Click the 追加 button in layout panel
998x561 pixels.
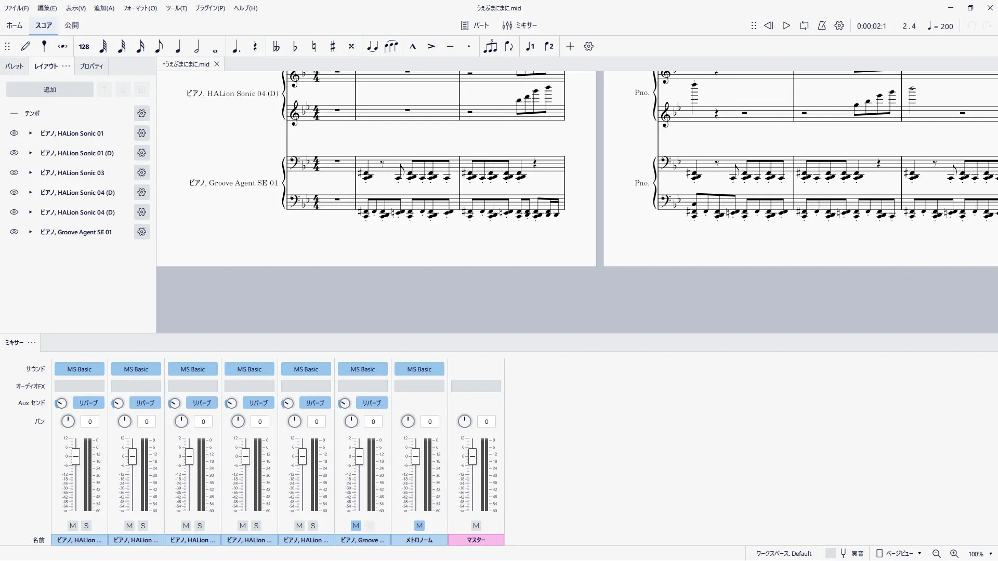click(x=50, y=90)
